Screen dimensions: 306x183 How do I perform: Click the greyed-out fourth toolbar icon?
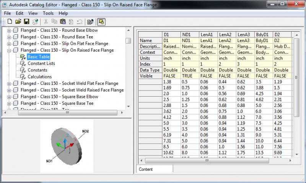pos(35,22)
